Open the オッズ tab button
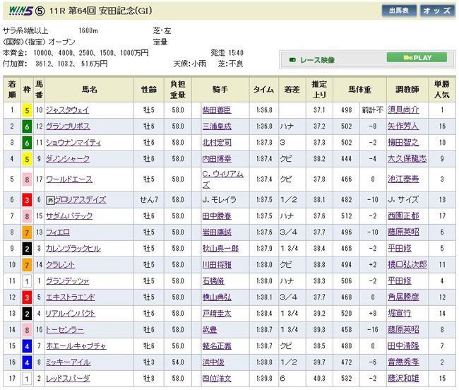The width and height of the screenshot is (459, 390). pos(437,11)
